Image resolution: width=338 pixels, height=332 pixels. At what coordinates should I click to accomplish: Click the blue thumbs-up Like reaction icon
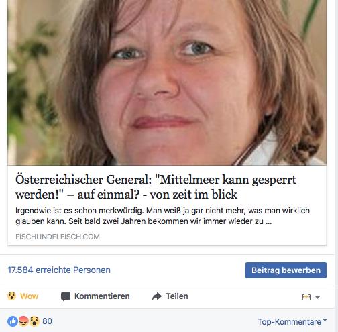click(13, 321)
